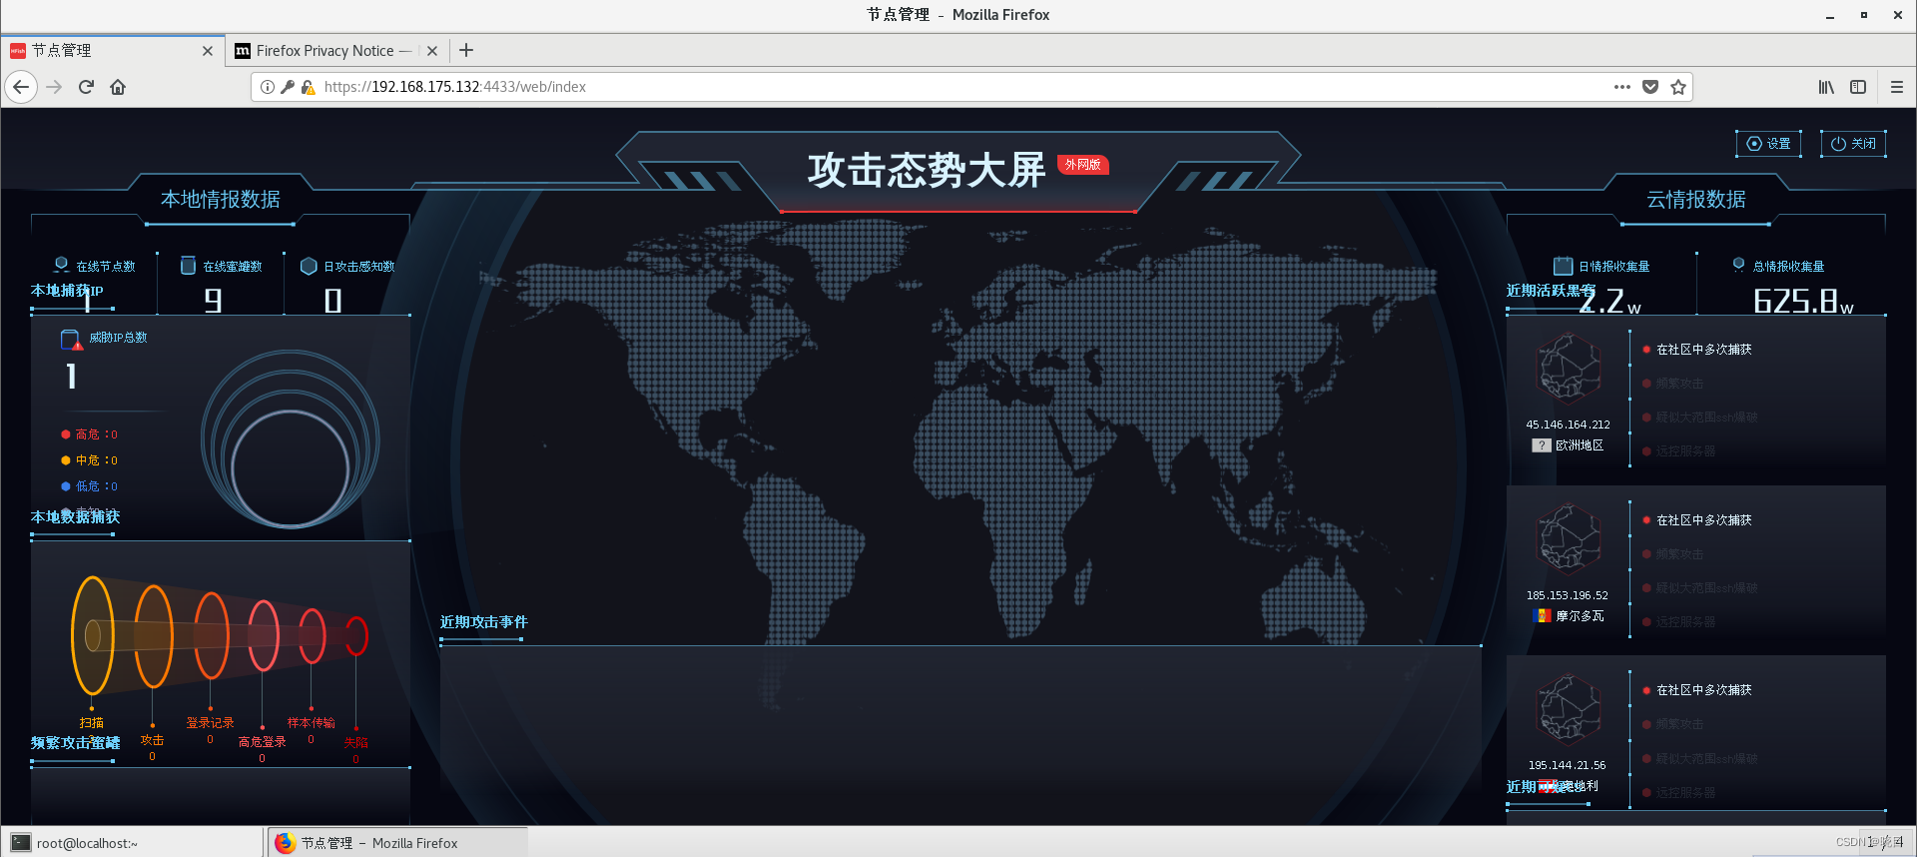Click the globe thumbnail for 45.146.164.212
Viewport: 1917px width, 857px height.
tap(1569, 370)
